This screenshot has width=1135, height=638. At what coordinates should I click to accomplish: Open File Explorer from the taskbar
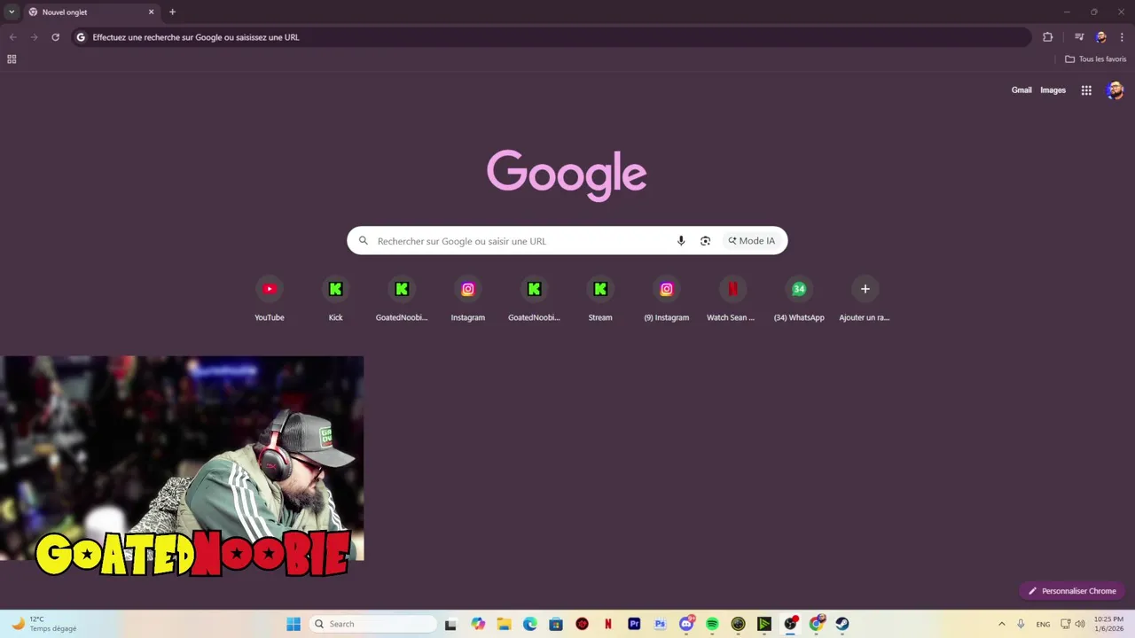click(504, 624)
